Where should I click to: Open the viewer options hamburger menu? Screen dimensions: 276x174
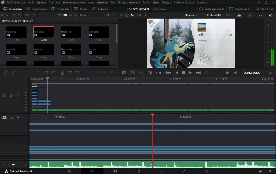pos(270,73)
